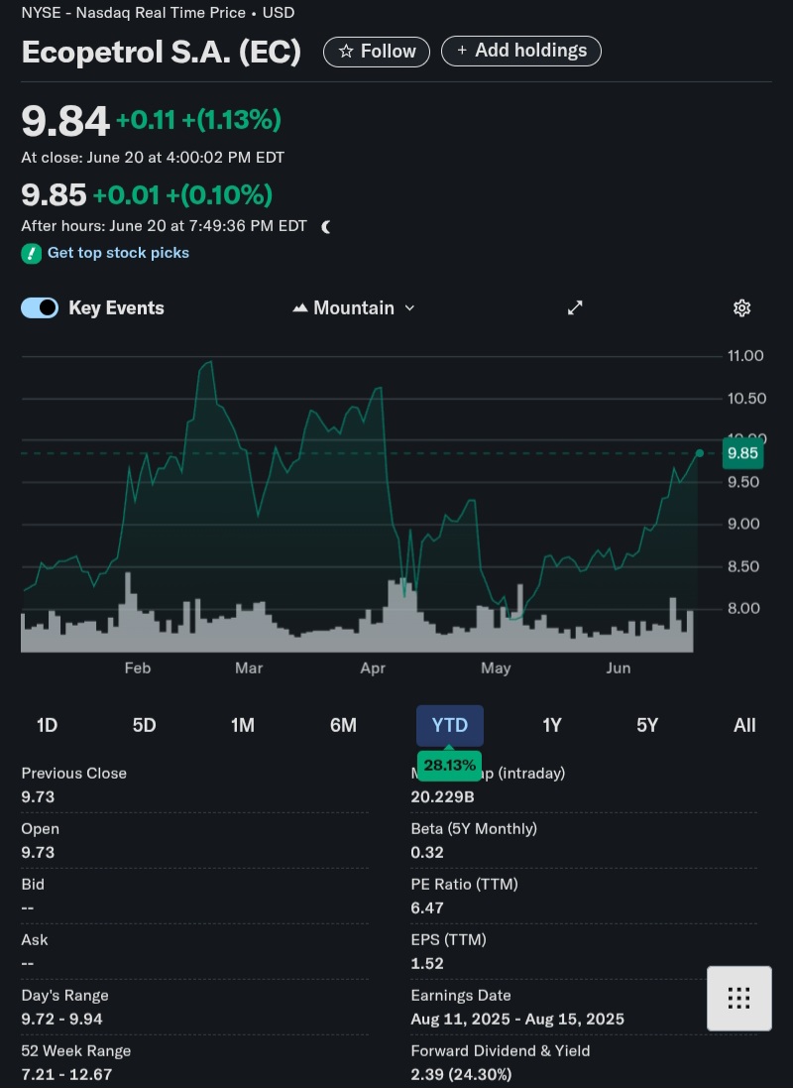Open Get top stock picks link
The height and width of the screenshot is (1088, 793).
click(x=119, y=253)
